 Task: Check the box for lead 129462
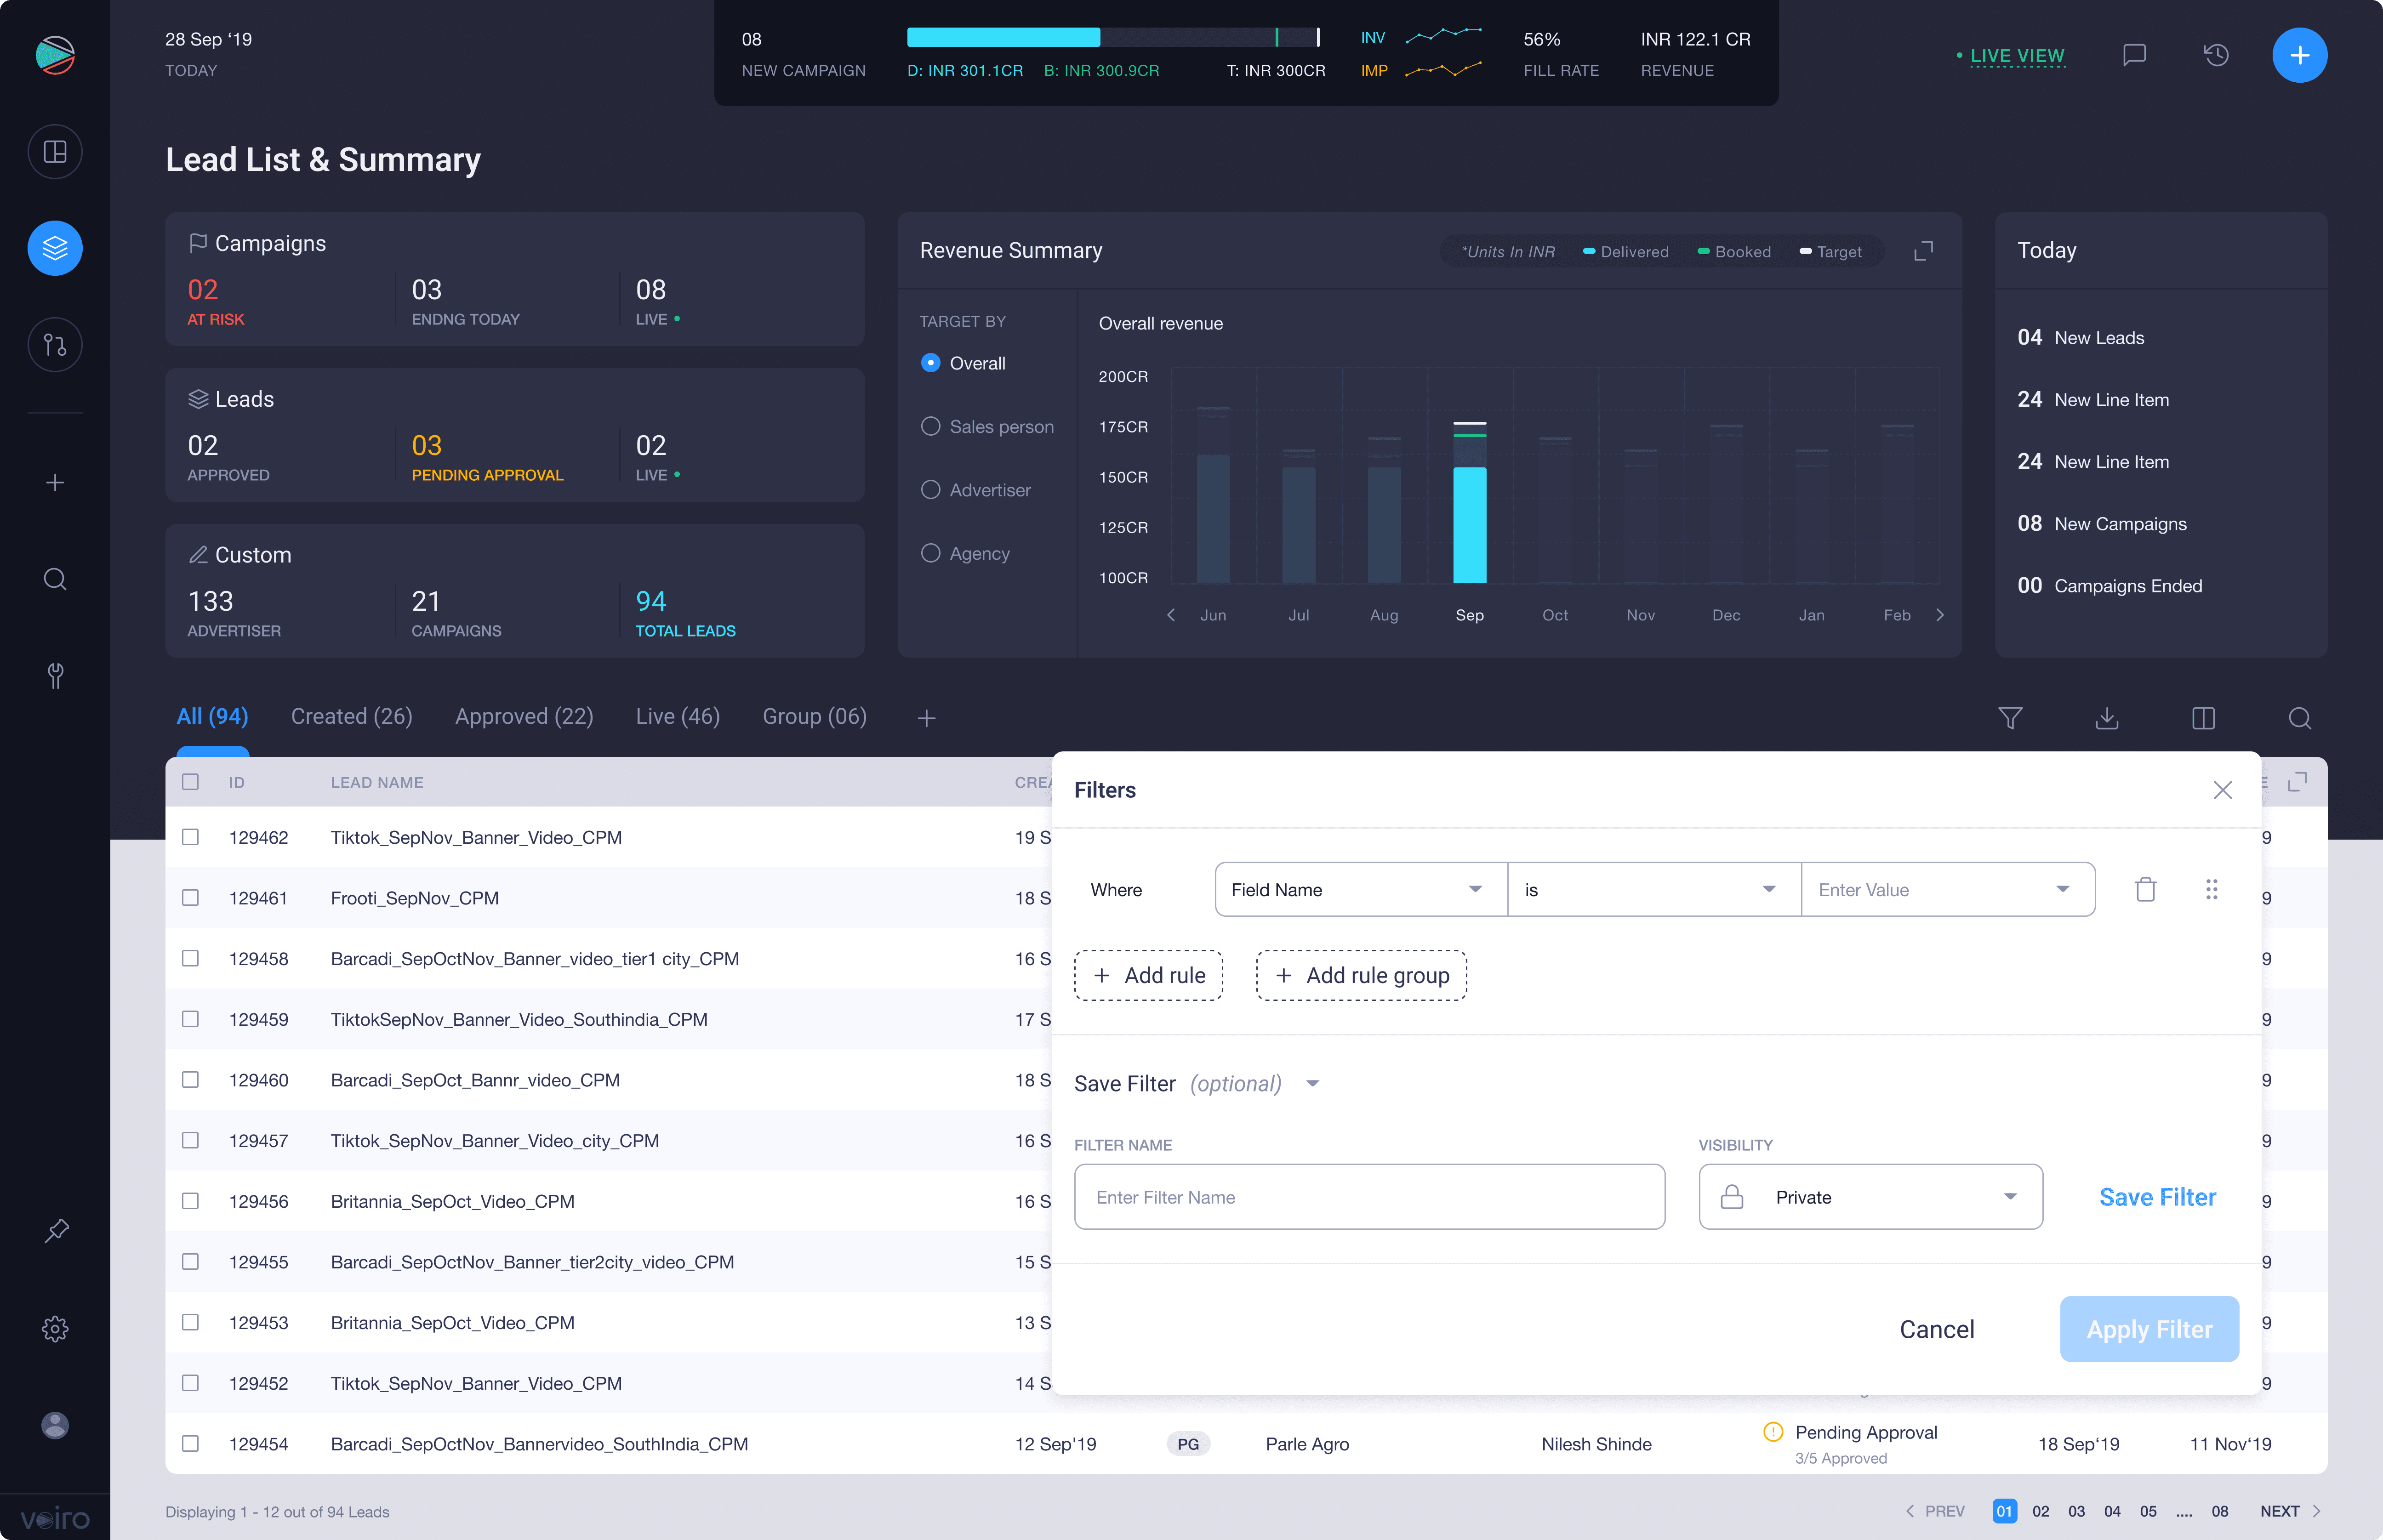(190, 837)
